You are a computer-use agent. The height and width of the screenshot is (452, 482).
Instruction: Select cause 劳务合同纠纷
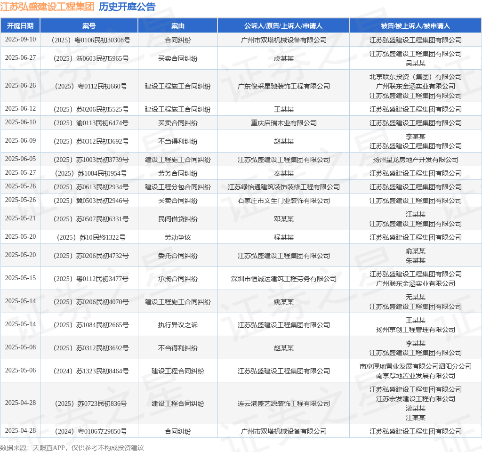click(177, 173)
